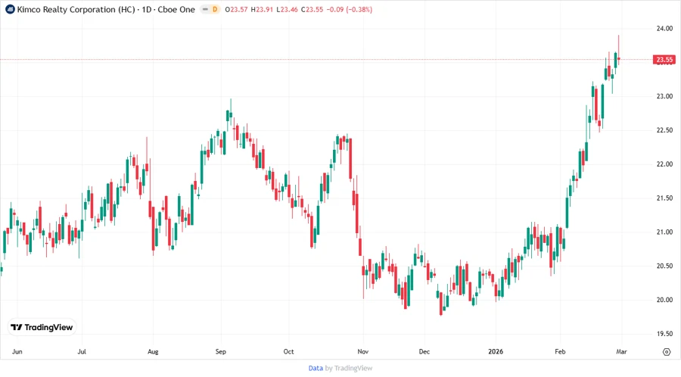681x377 pixels.
Task: Click the Nov label on time axis
Action: click(x=362, y=352)
